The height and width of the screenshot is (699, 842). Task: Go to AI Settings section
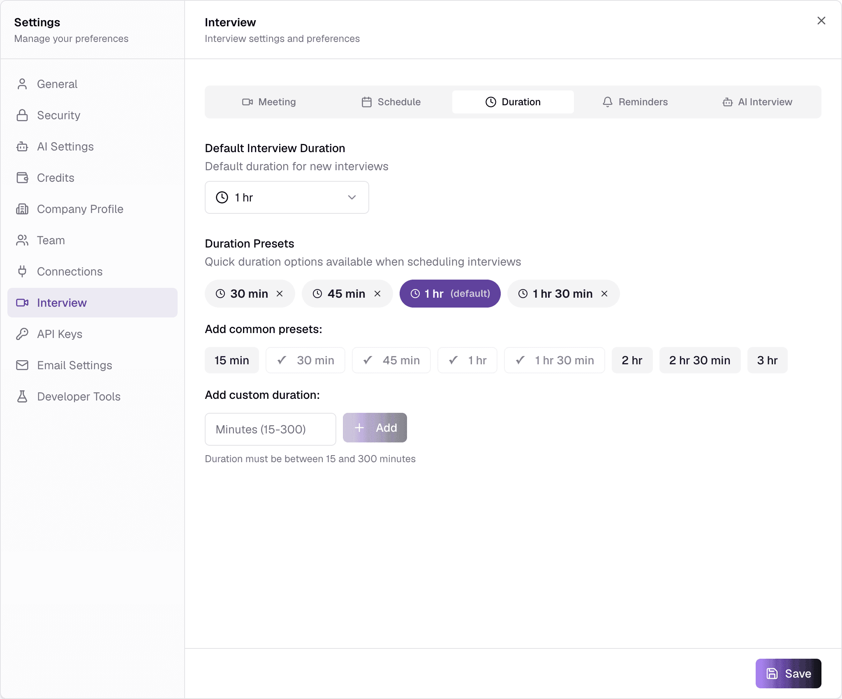click(x=92, y=146)
